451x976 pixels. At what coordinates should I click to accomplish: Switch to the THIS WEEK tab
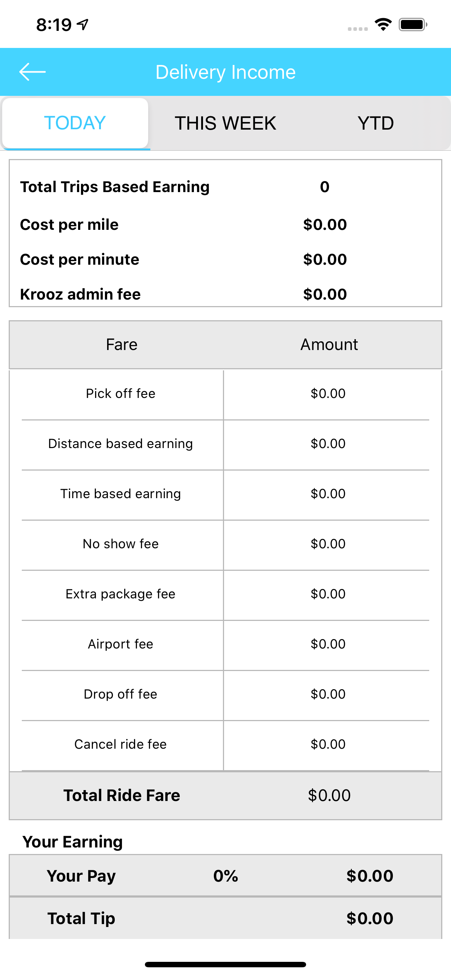225,123
